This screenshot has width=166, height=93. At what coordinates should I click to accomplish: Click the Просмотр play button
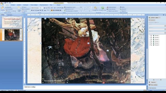[153, 82]
